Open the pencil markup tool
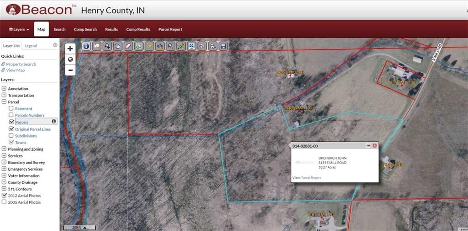The width and height of the screenshot is (468, 231). (181, 46)
